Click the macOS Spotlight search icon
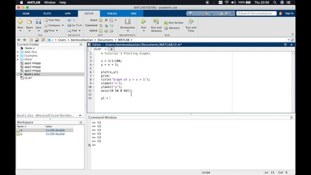 [275, 2]
